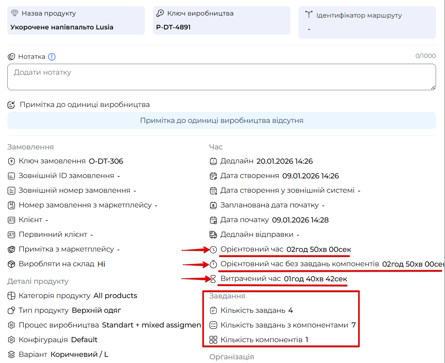This screenshot has height=363, width=445.
Task: Click the product name Укорочене напівпальто Lusia
Action: pyautogui.click(x=62, y=27)
